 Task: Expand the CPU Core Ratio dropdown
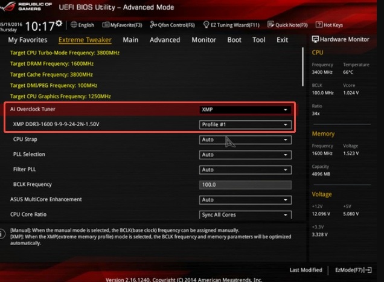click(x=245, y=214)
